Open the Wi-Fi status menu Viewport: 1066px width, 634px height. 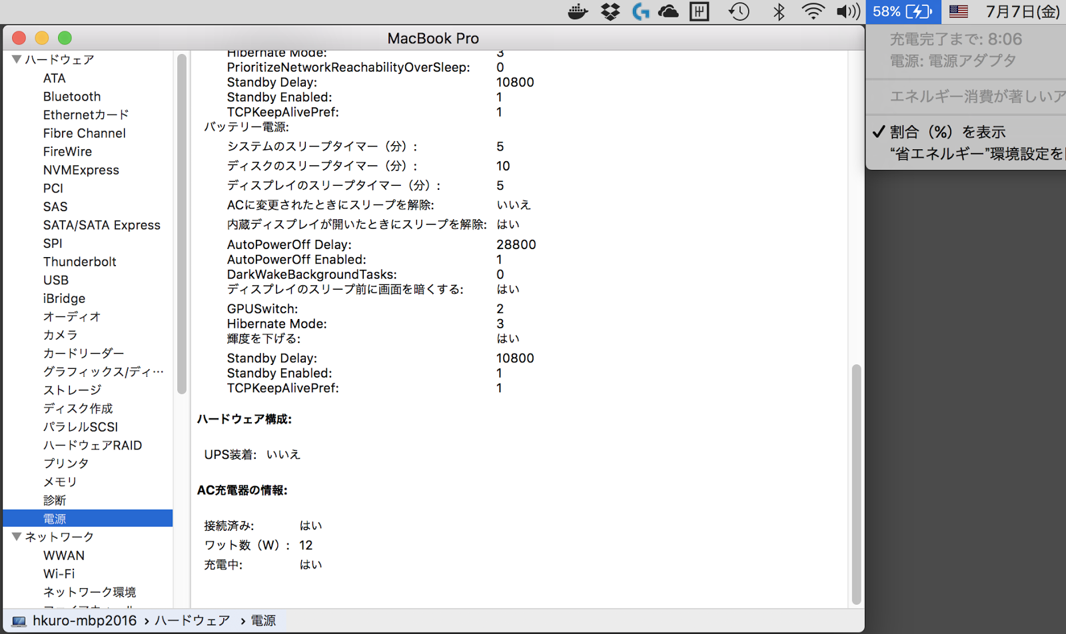click(813, 11)
